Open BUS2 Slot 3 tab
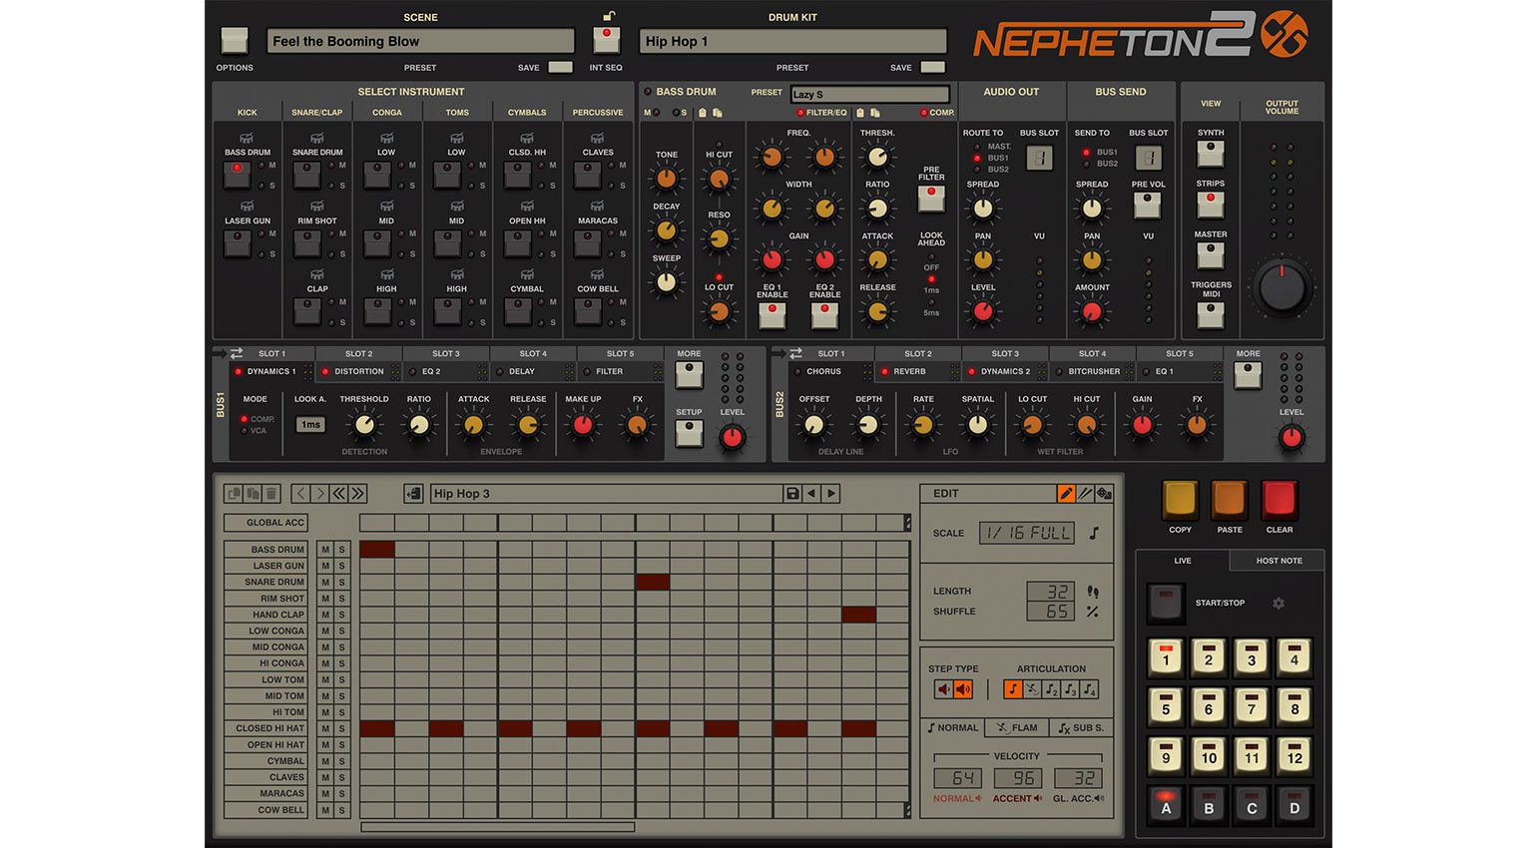1537x848 pixels. [1005, 353]
